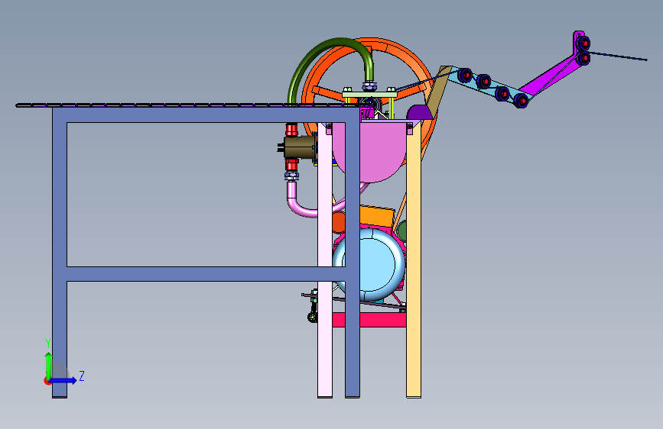Select the upper roller on magenta arm
Viewport: 663px width, 429px height.
tap(583, 43)
